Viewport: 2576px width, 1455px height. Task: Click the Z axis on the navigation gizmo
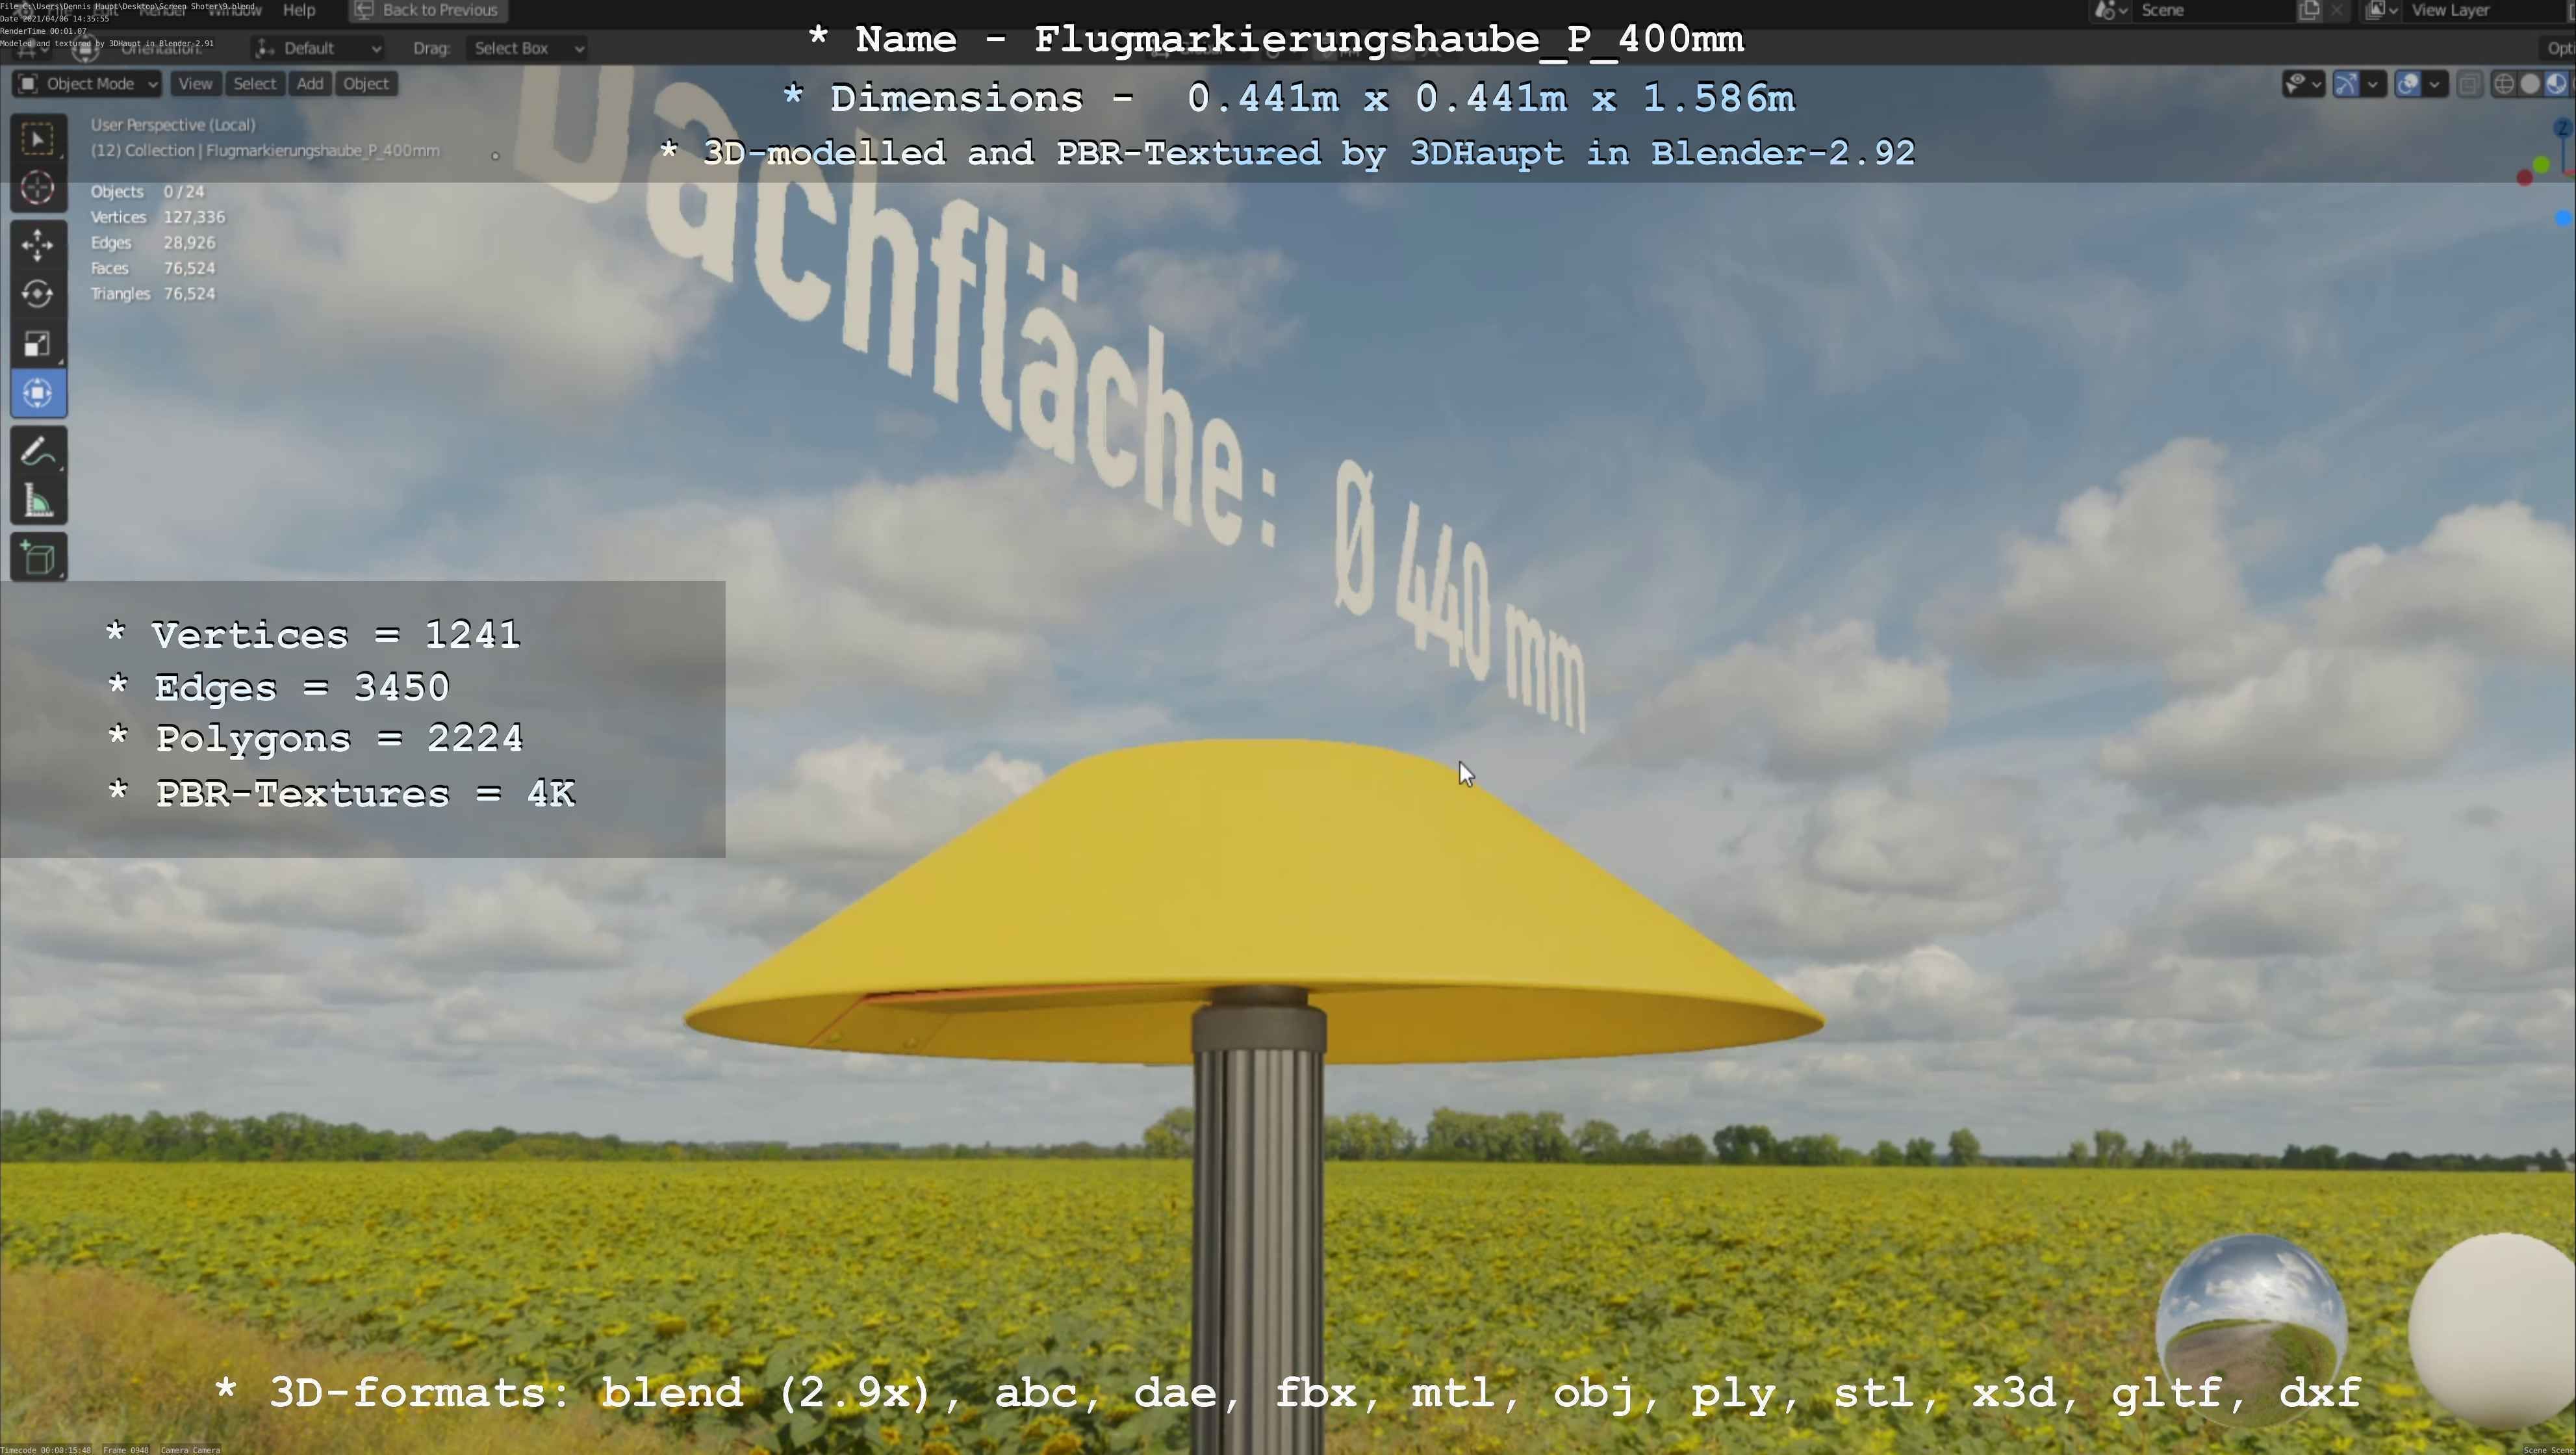[2563, 128]
